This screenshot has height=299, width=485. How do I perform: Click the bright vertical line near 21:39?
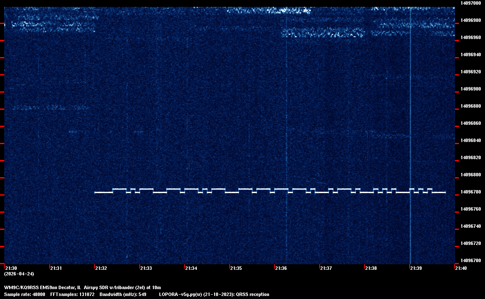[410, 129]
